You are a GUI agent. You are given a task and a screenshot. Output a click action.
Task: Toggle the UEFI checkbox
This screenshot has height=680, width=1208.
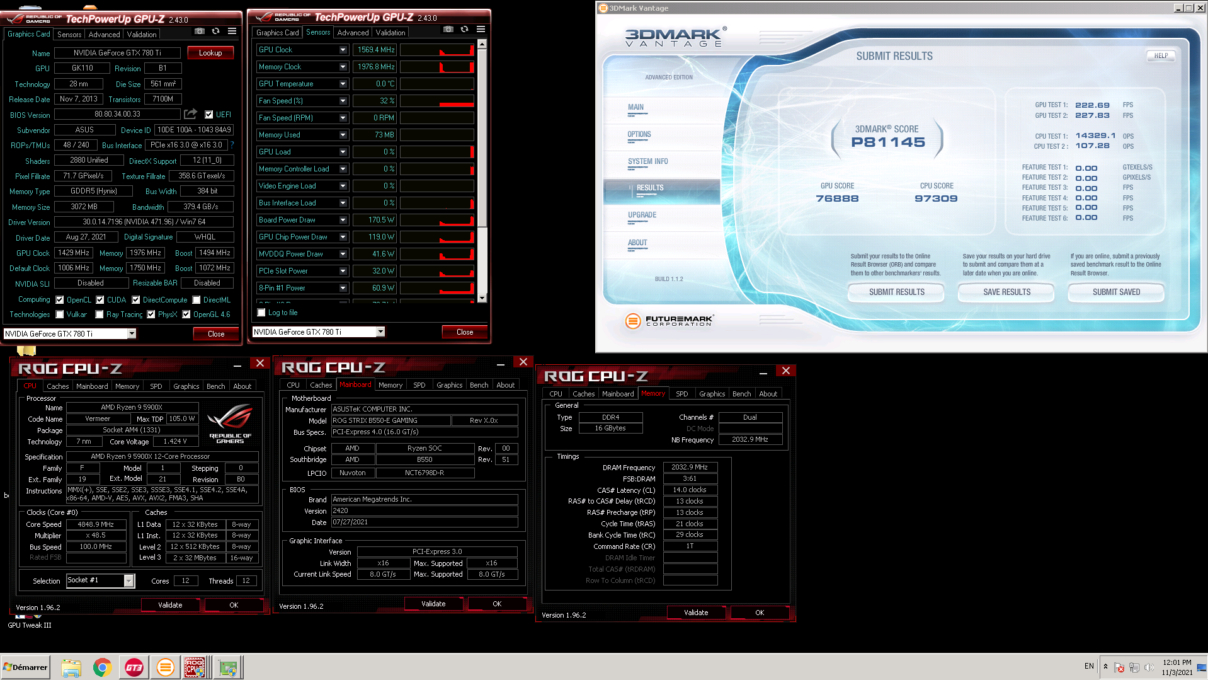209,115
